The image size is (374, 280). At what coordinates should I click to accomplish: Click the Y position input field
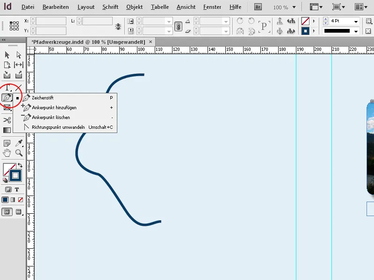51,31
